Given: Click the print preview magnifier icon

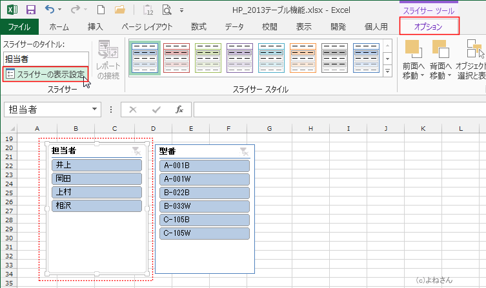Looking at the screenshot, I should 167,10.
